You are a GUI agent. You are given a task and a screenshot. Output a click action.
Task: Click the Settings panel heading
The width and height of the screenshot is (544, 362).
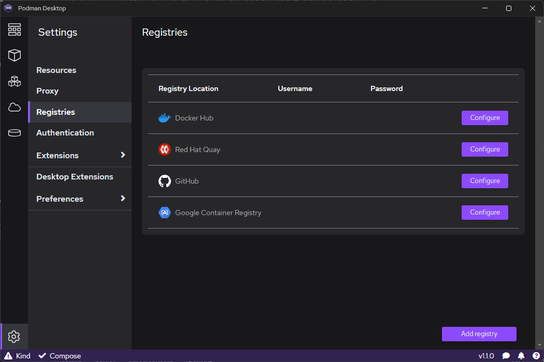pos(58,32)
